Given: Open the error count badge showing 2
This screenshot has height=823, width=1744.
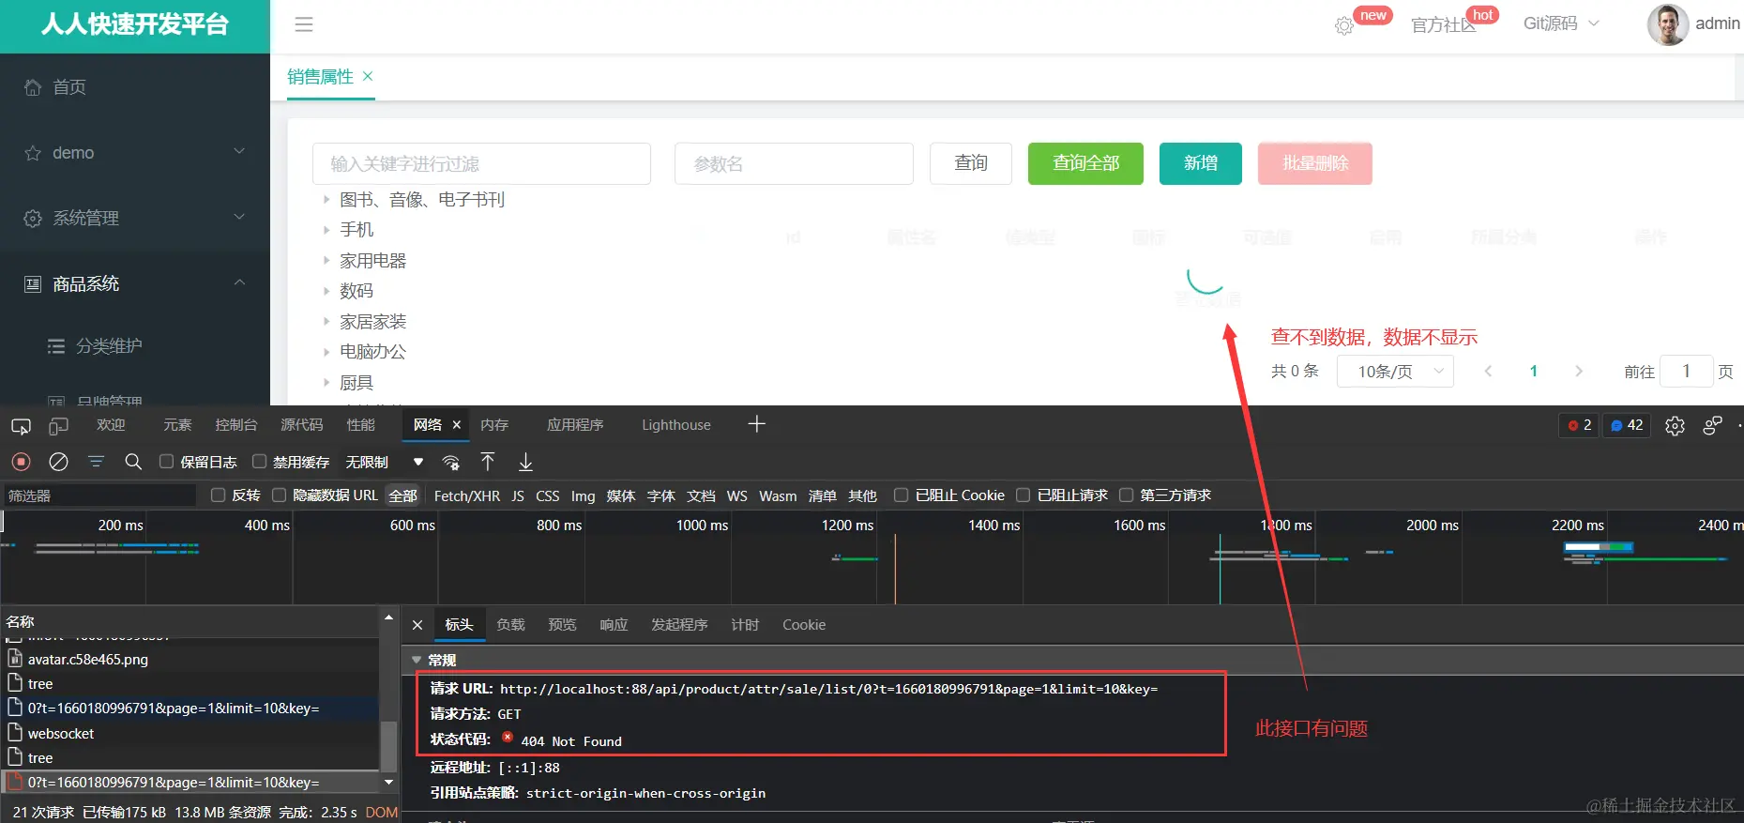Looking at the screenshot, I should 1579,425.
